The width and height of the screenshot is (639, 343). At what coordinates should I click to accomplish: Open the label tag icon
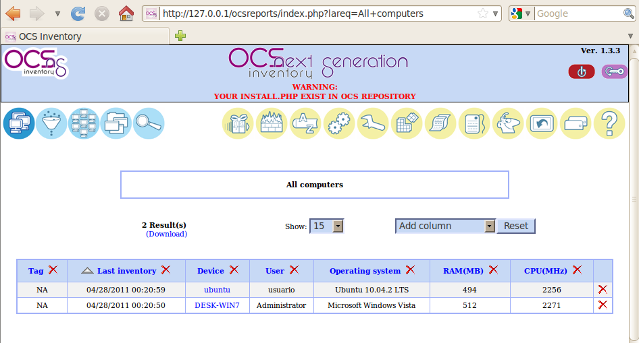(x=576, y=123)
